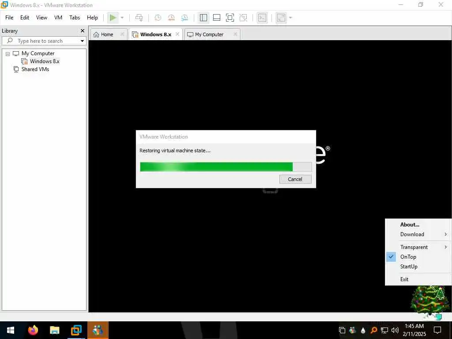The image size is (452, 339).
Task: Open the library search dropdown arrow
Action: (x=82, y=41)
